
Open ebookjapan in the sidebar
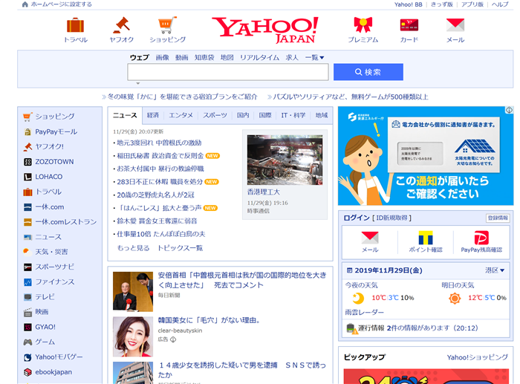[x=53, y=372]
